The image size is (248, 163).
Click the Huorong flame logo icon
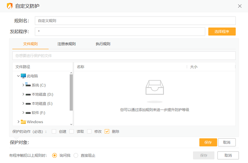(10, 6)
